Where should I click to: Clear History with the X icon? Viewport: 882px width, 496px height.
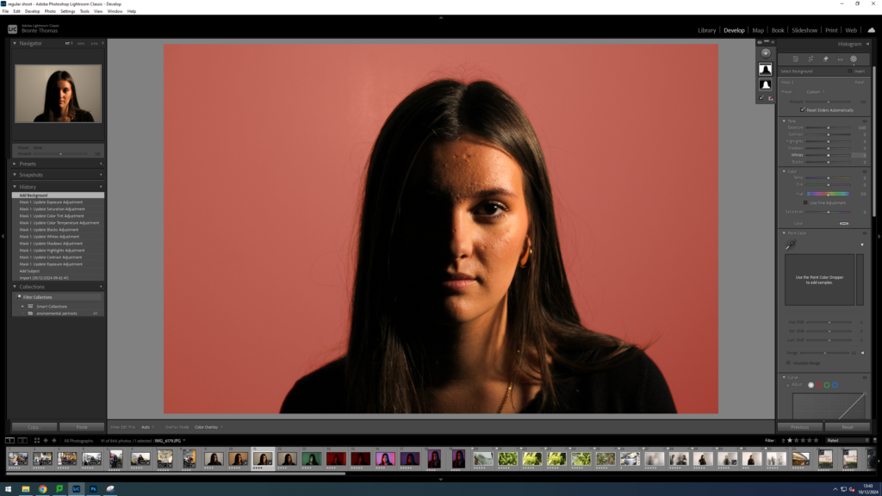click(102, 187)
